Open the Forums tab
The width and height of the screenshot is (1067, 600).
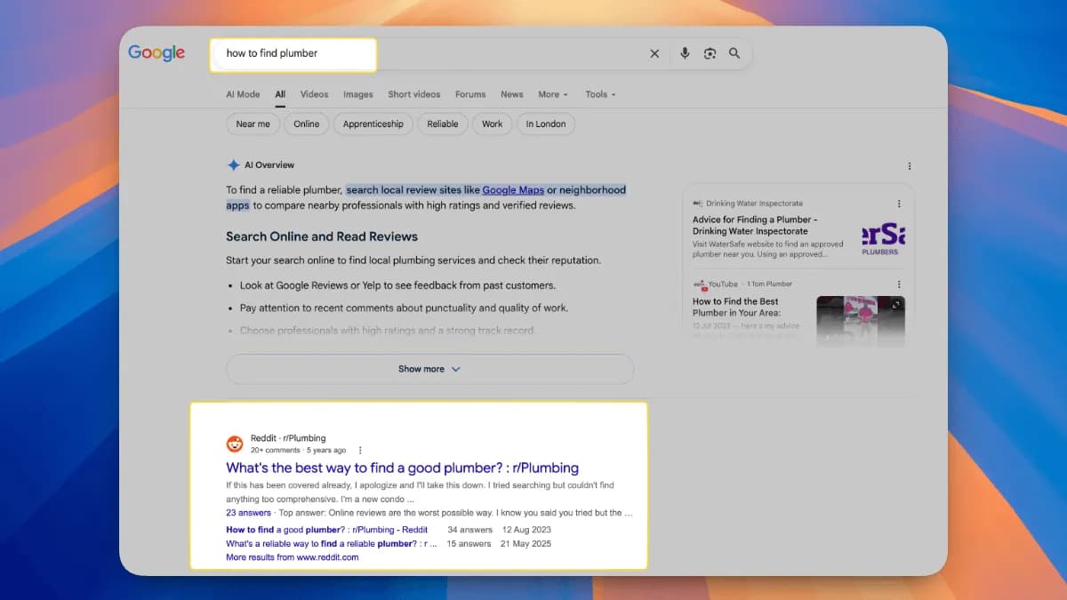pos(470,94)
